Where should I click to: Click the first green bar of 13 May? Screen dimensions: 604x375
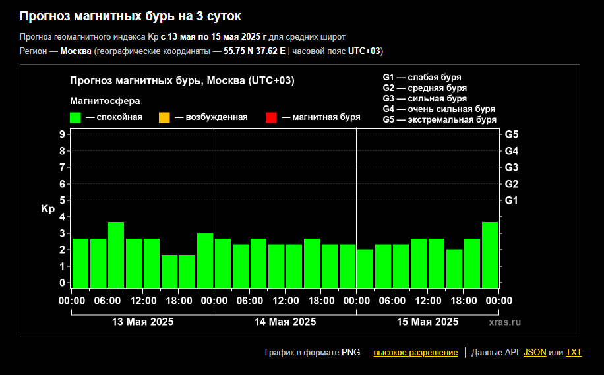point(80,263)
